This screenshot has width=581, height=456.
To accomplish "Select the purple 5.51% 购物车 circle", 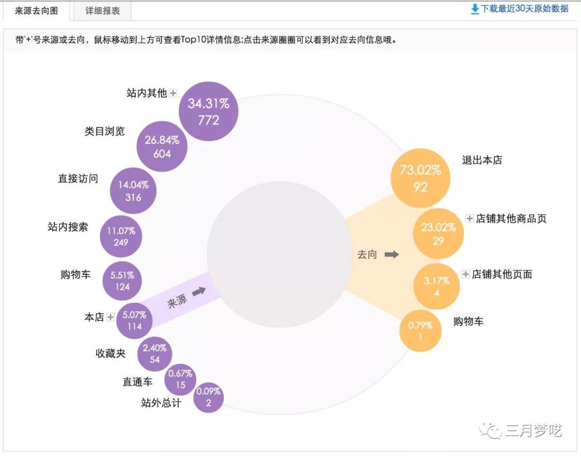I will coord(122,281).
